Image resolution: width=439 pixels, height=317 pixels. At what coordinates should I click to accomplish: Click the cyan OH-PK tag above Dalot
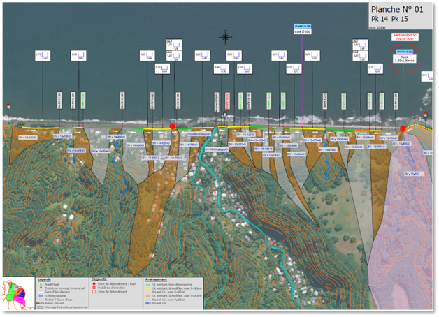405,52
